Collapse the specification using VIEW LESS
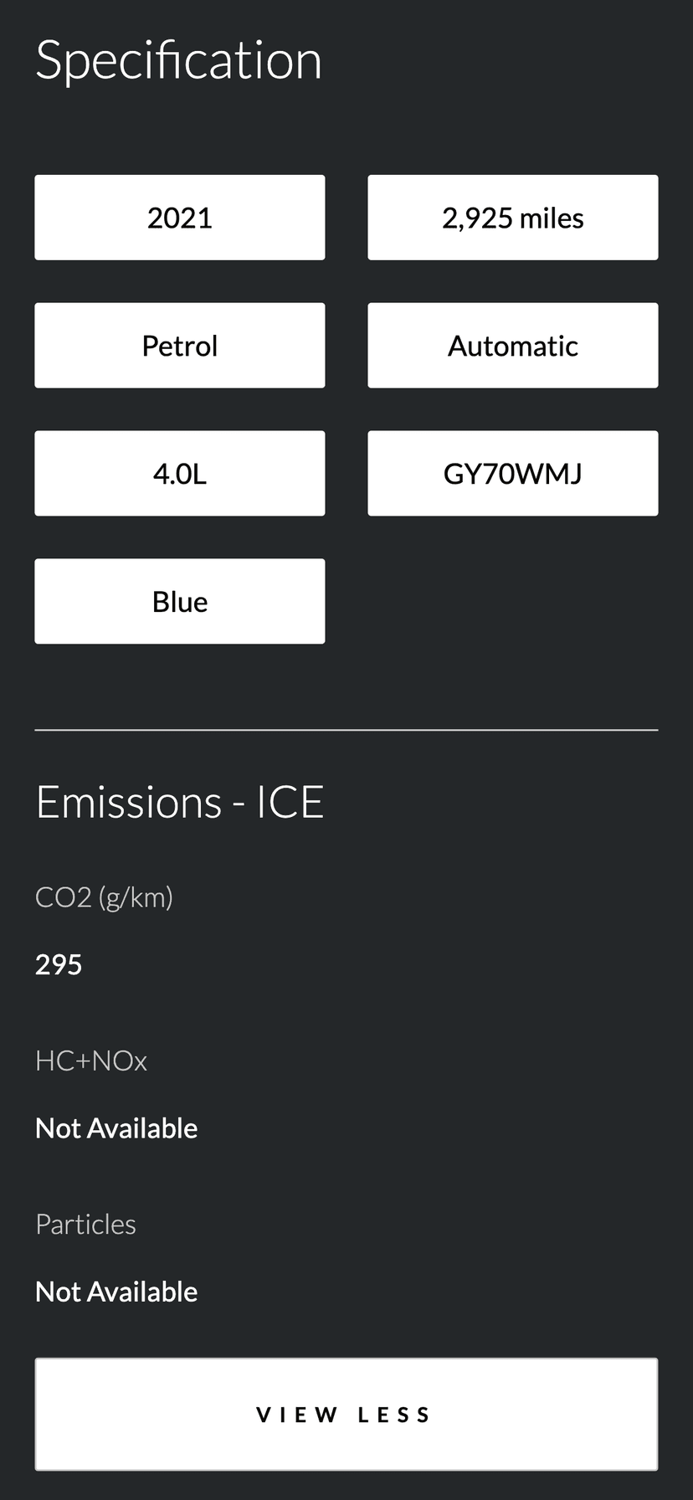The width and height of the screenshot is (693, 1500). coord(346,1414)
